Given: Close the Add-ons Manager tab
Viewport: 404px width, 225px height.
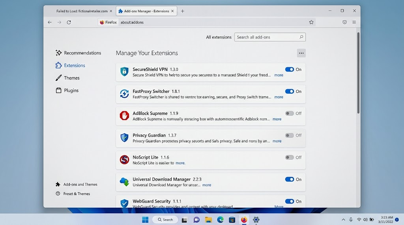Looking at the screenshot, I should click(172, 11).
